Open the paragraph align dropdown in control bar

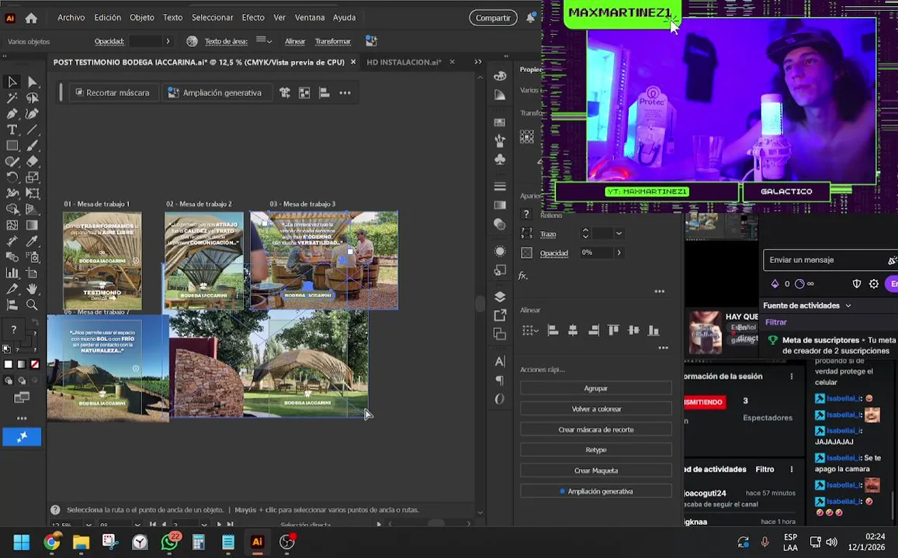pos(264,40)
